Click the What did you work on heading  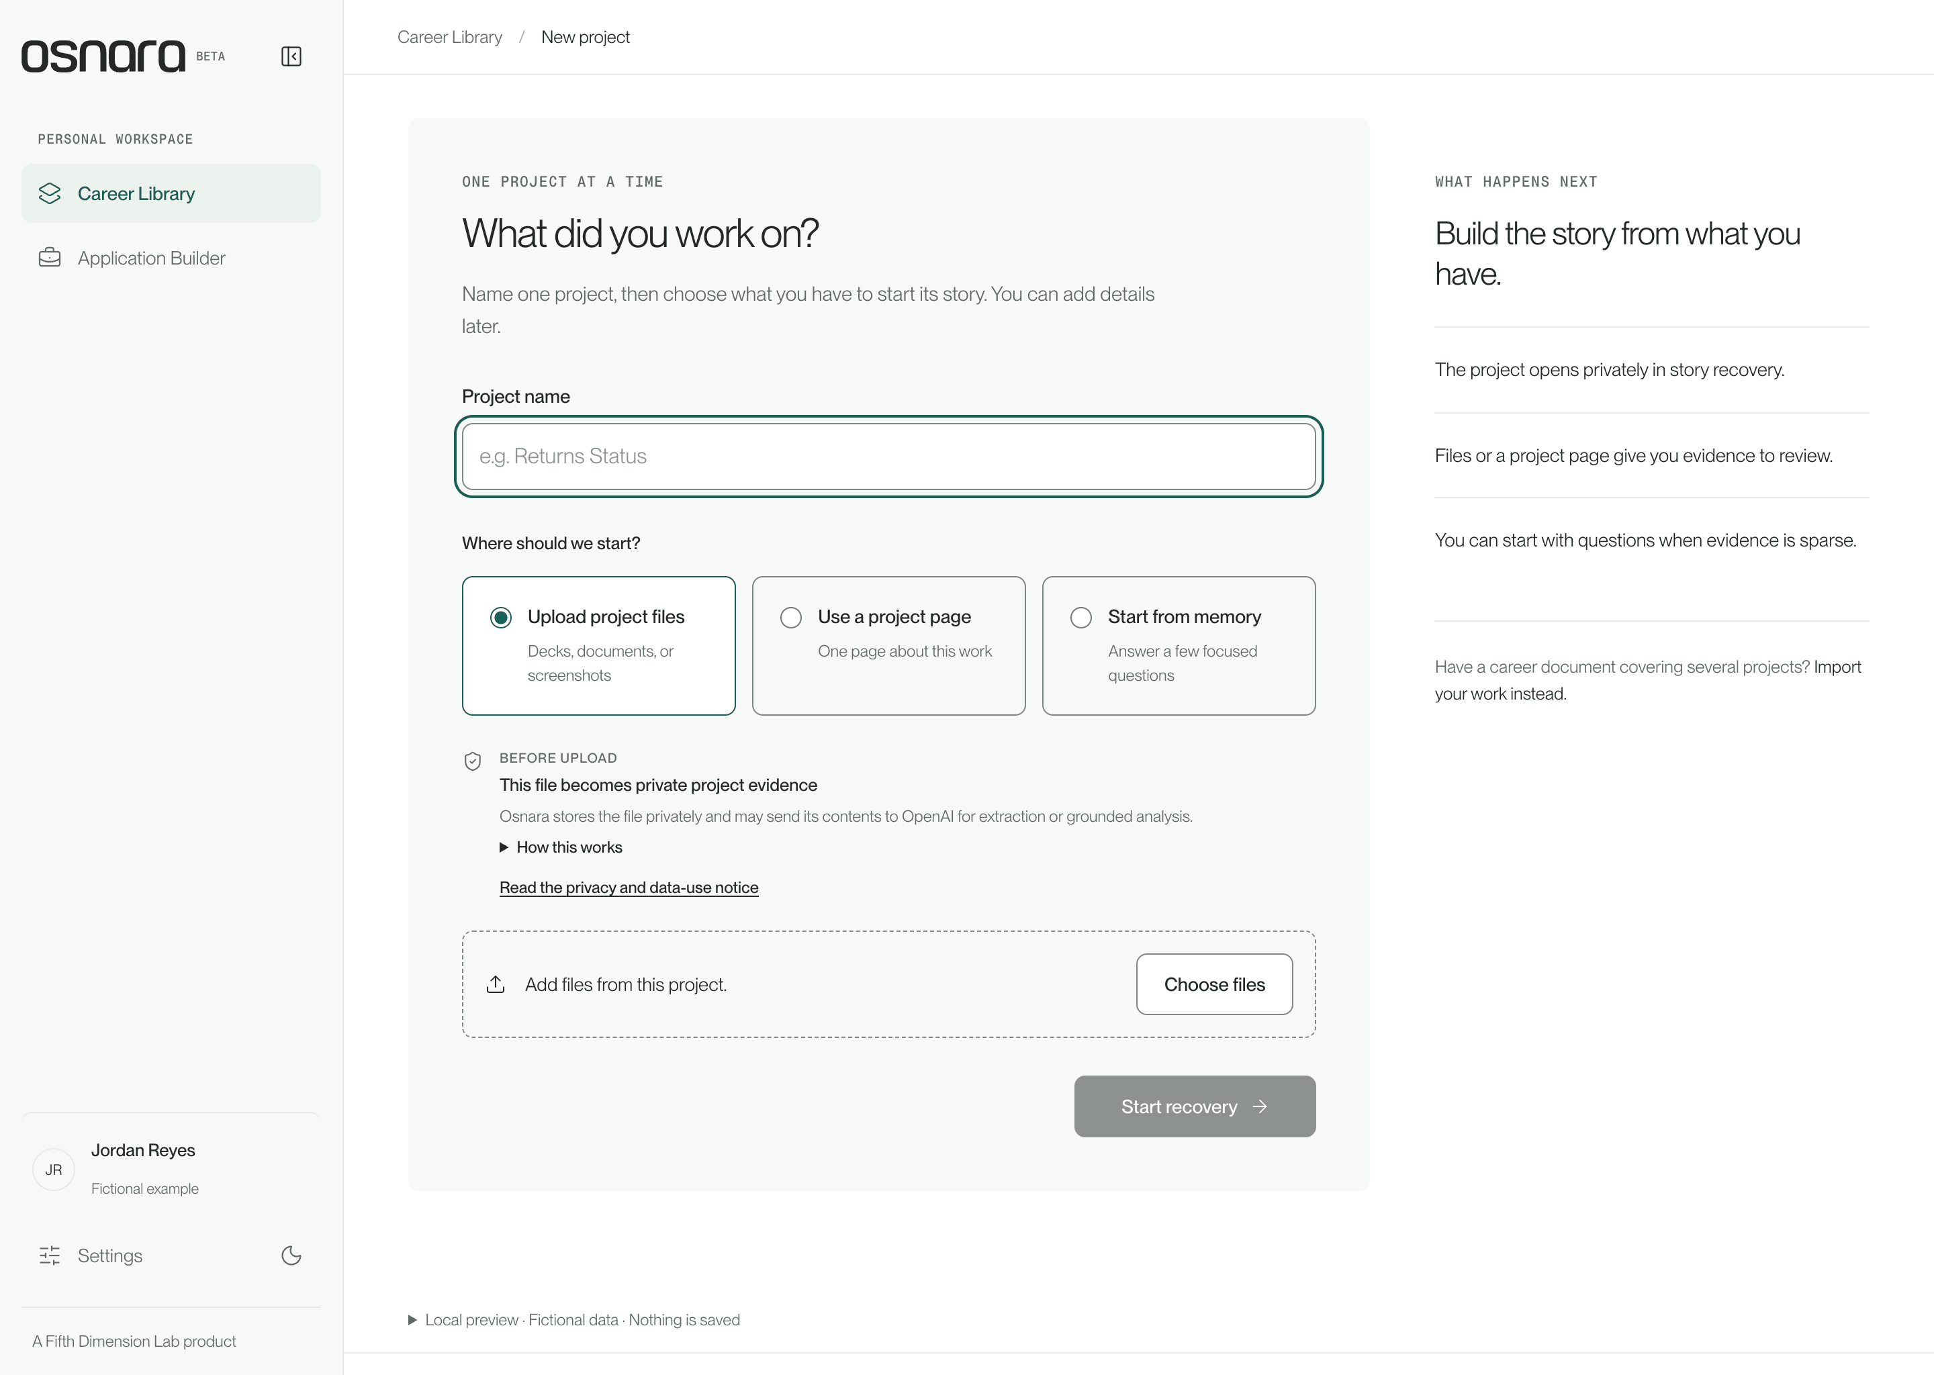click(x=640, y=234)
